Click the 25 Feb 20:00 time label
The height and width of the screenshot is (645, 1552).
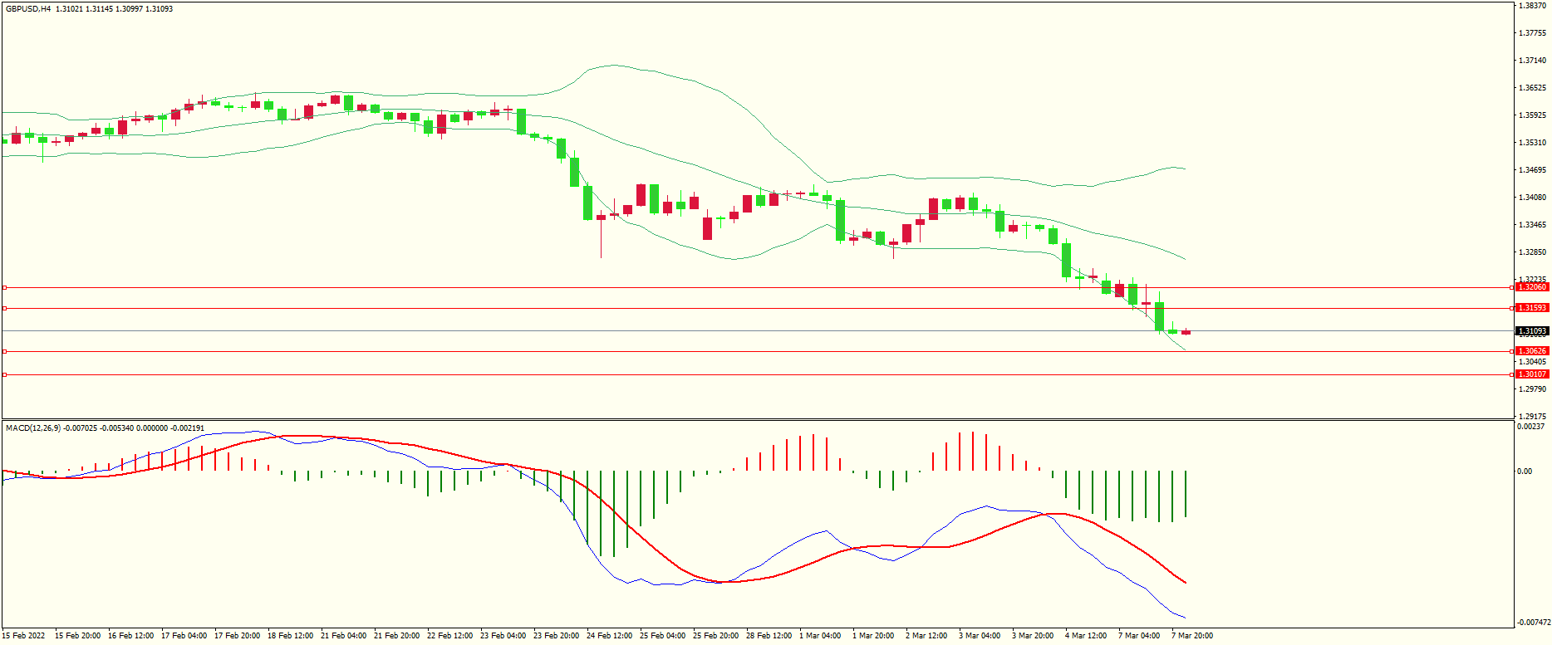point(715,636)
